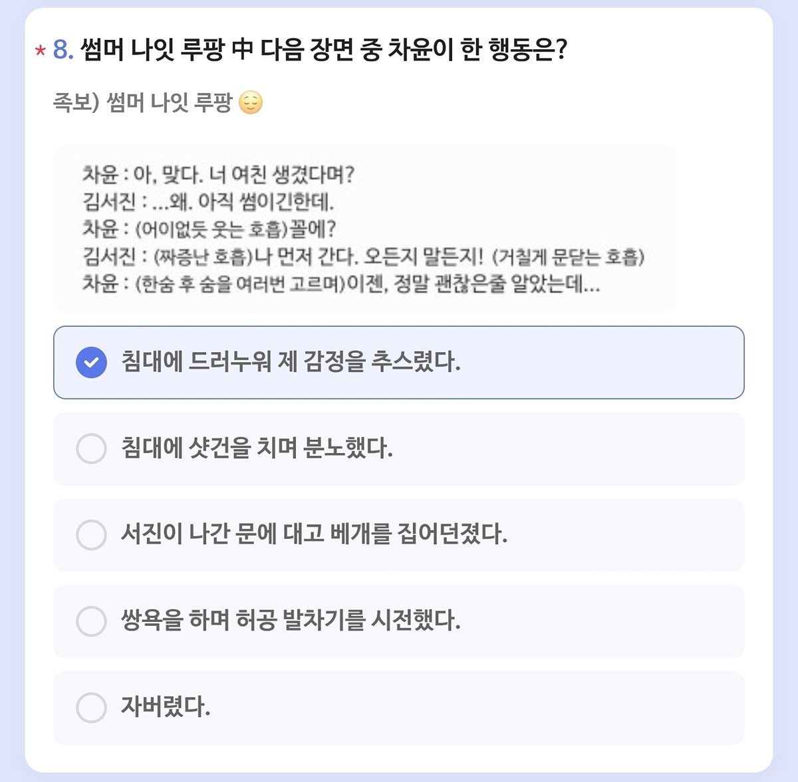
Task: Click the relieved-face emoji beside the hint
Action: [x=251, y=103]
